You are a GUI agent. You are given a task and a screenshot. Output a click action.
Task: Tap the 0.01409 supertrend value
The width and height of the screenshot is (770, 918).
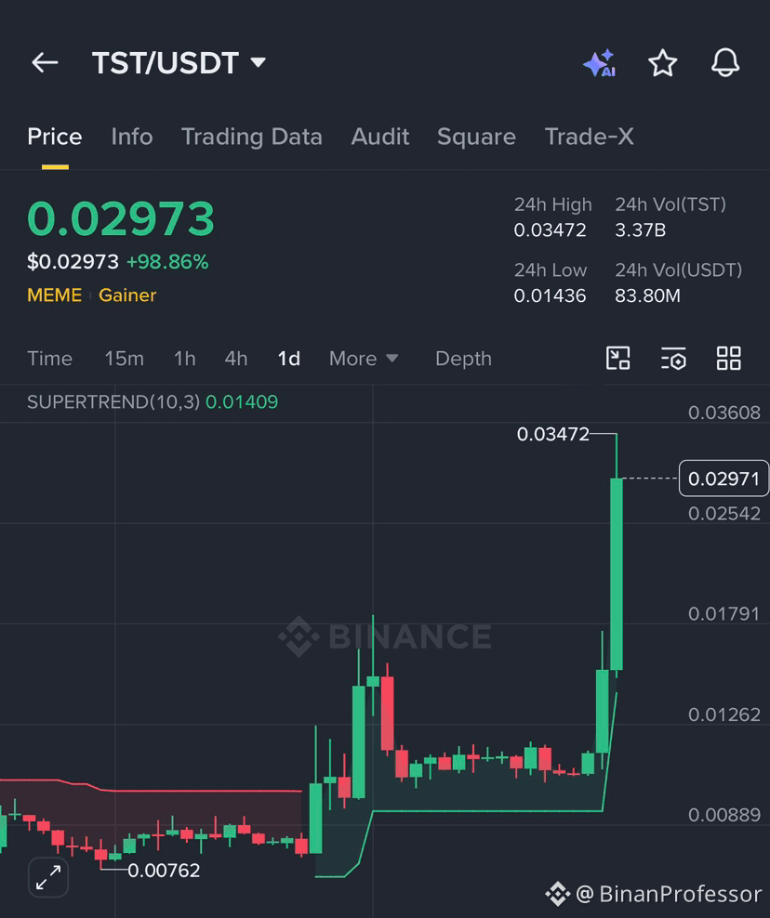(242, 402)
